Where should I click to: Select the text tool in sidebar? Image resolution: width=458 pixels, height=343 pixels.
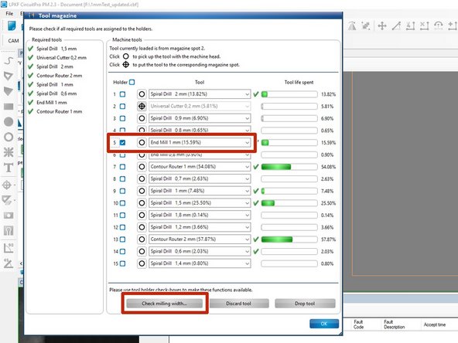coord(9,168)
